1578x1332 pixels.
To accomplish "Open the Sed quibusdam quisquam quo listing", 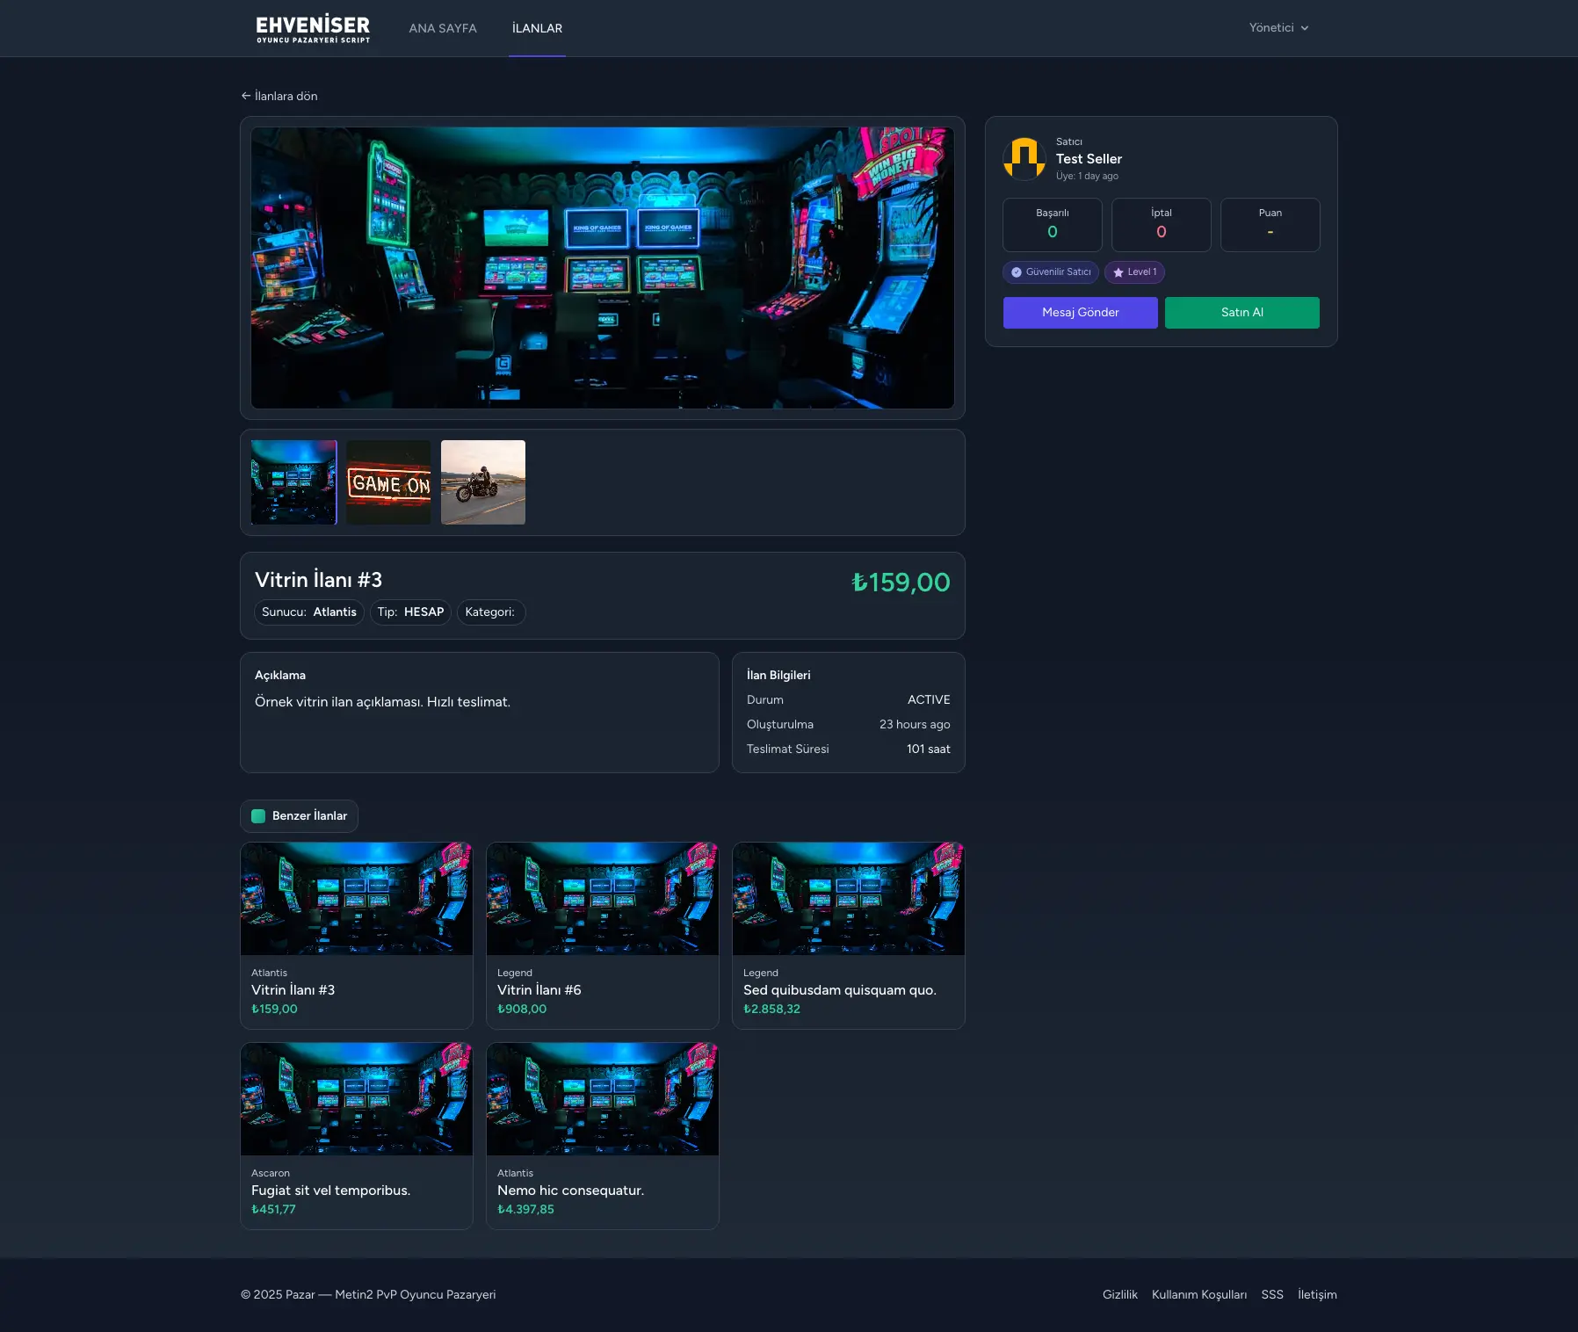I will (848, 935).
